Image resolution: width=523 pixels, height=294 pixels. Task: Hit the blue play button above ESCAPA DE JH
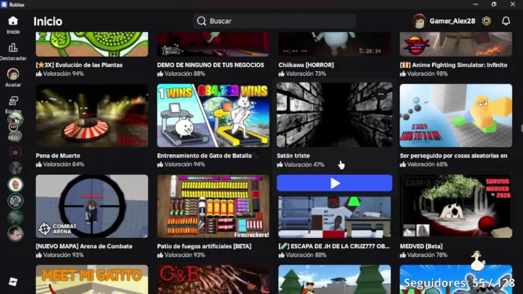coord(335,183)
